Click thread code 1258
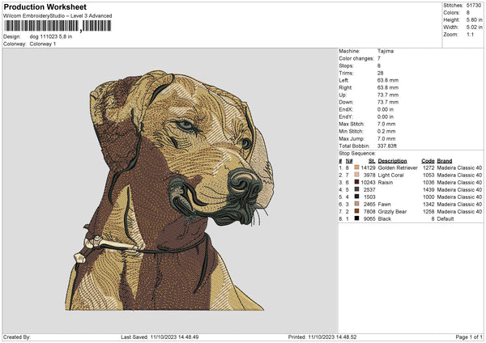The height and width of the screenshot is (343, 486). (428, 211)
